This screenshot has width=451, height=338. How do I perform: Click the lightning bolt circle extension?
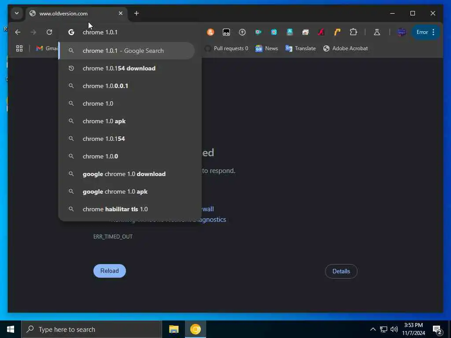pyautogui.click(x=242, y=32)
